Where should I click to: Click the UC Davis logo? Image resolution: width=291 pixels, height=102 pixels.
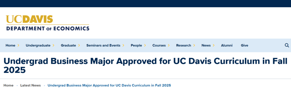point(29,19)
